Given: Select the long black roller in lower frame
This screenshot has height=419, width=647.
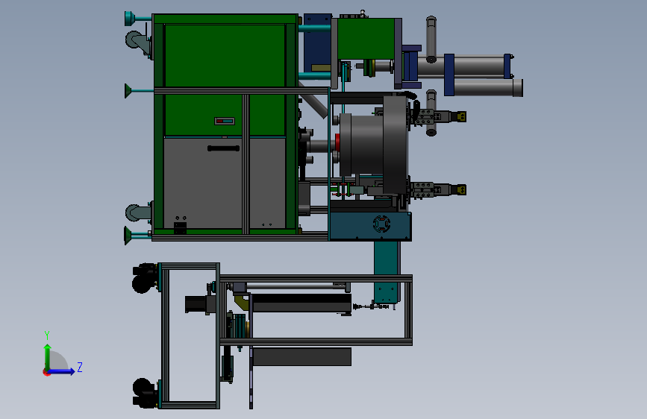Looking at the screenshot, I should 301,303.
